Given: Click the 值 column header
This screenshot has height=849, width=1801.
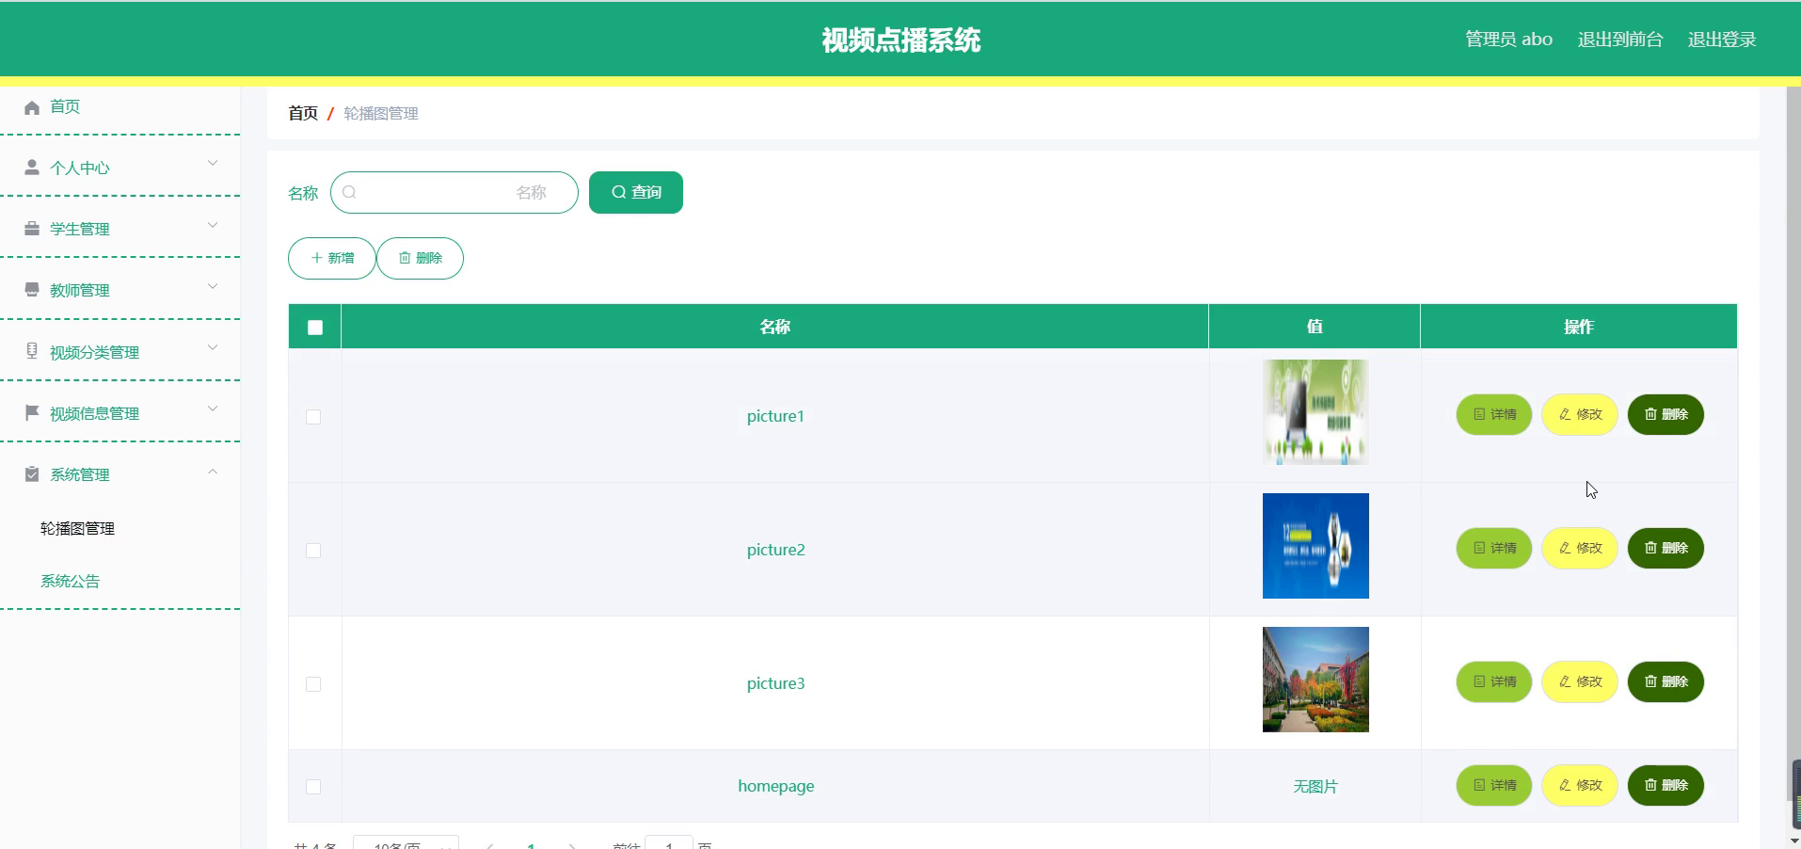Looking at the screenshot, I should 1315,327.
